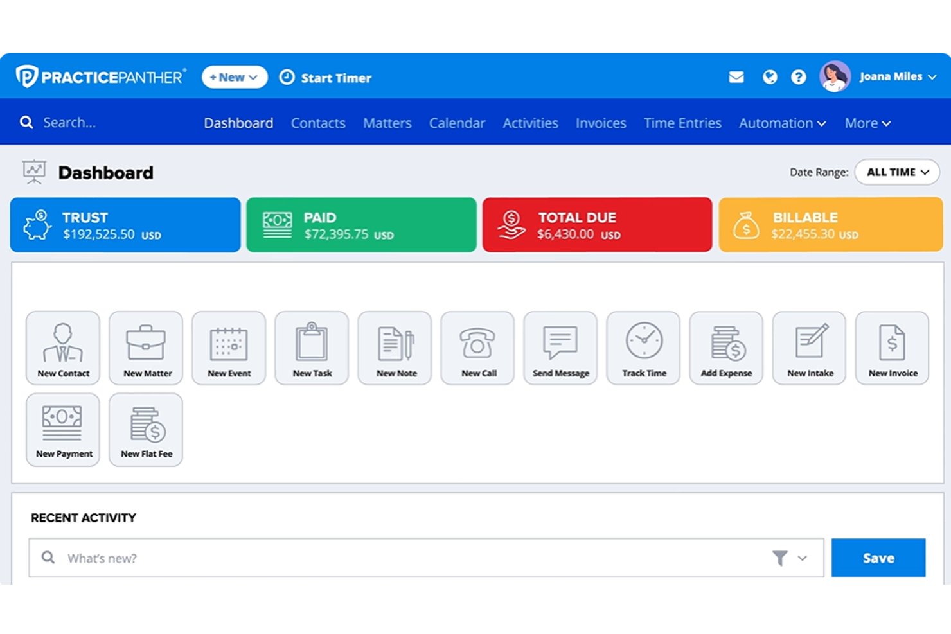Open the New Note shortcut
Viewport: 951px width, 634px height.
click(x=395, y=348)
